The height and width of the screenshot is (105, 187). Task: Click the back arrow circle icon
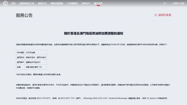coord(156,15)
